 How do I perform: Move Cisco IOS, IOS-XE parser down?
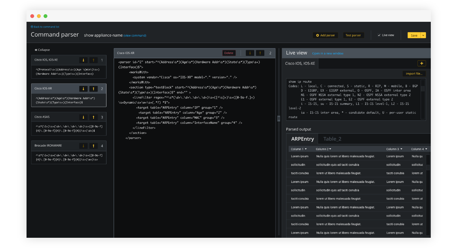coord(83,60)
